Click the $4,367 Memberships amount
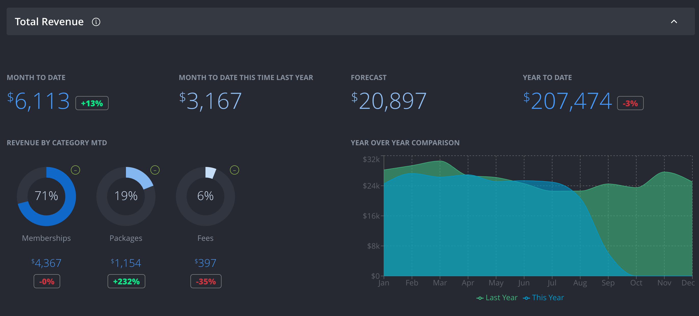This screenshot has height=316, width=699. coord(46,263)
